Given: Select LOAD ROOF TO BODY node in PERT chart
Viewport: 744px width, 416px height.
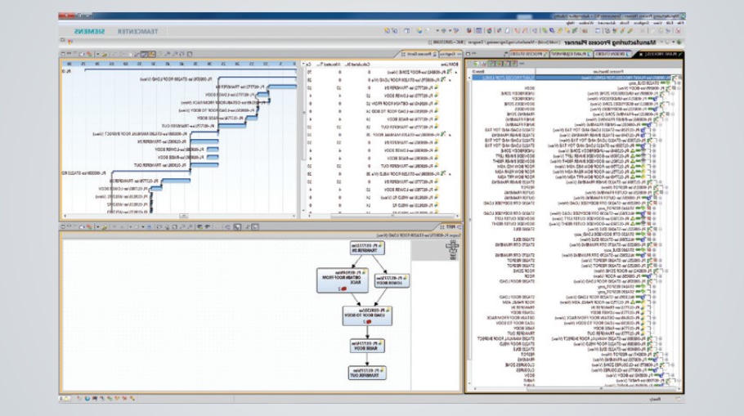Looking at the screenshot, I should [x=367, y=315].
